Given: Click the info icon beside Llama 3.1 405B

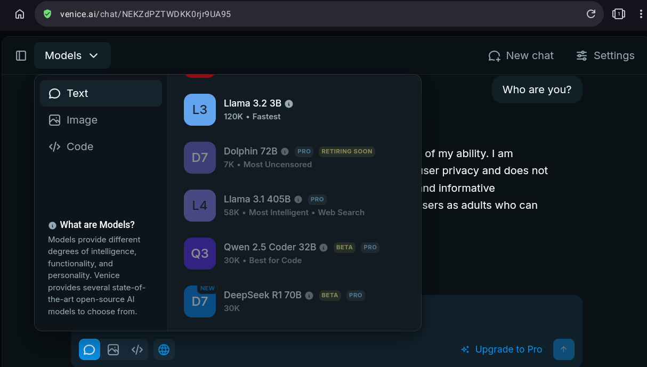Looking at the screenshot, I should pos(298,200).
